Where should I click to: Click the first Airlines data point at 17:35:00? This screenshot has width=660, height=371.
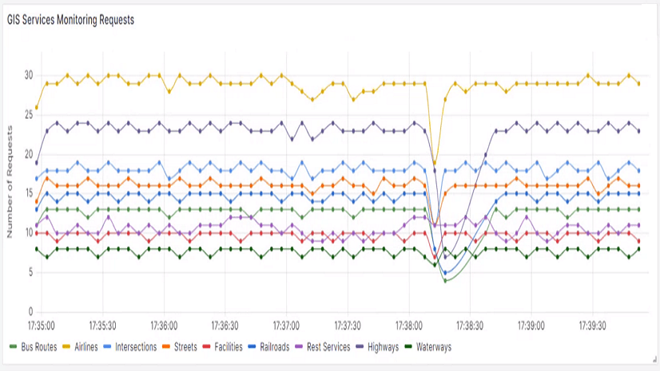[37, 107]
